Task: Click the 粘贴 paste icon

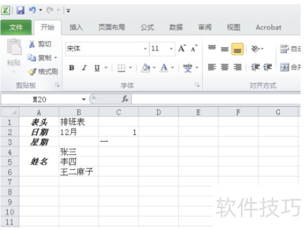Action: 14,47
